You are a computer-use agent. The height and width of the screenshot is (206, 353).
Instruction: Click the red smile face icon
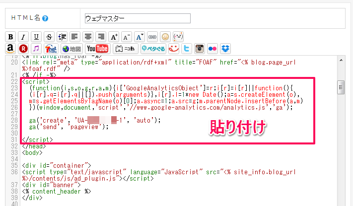[174, 49]
